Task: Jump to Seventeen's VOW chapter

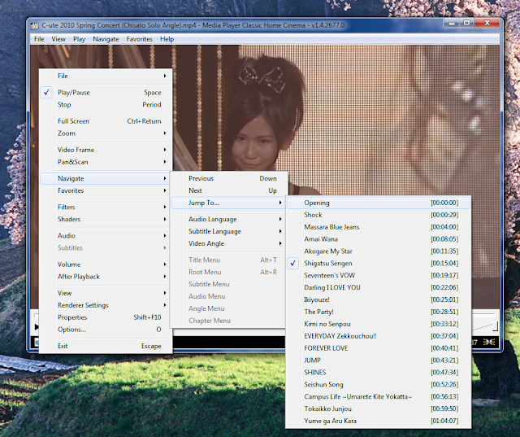Action: pos(379,276)
